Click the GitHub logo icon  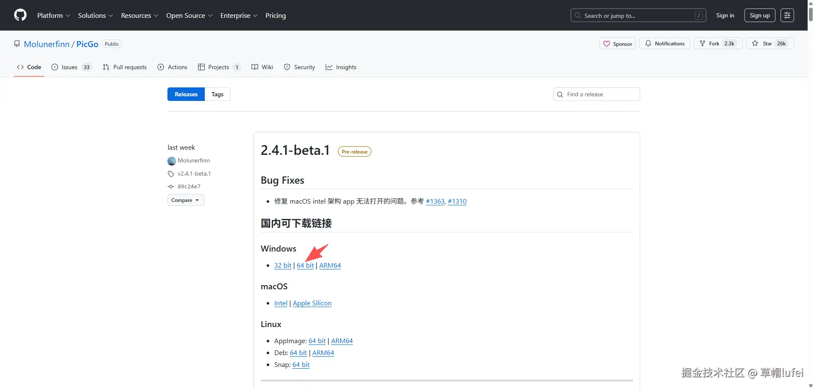pyautogui.click(x=20, y=15)
